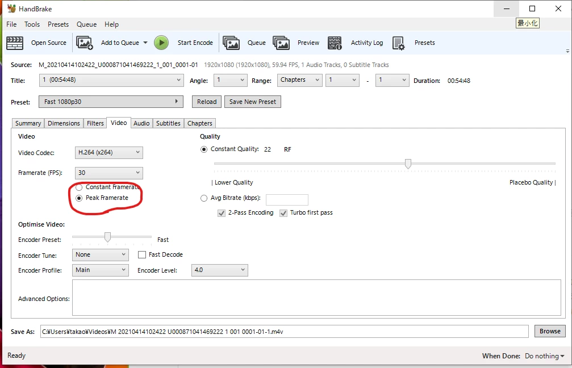The width and height of the screenshot is (572, 368).
Task: Open the Title dropdown
Action: point(111,80)
